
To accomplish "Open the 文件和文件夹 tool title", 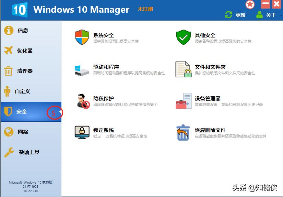I will 210,67.
